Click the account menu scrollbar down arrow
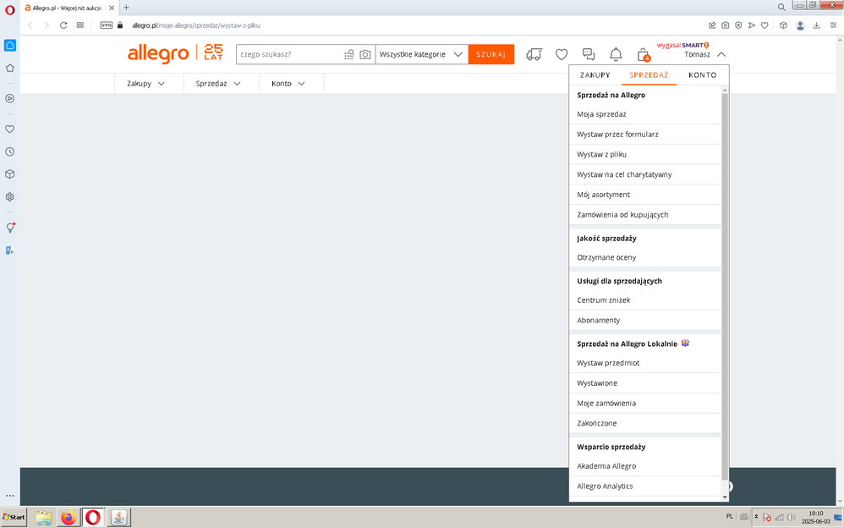Image resolution: width=844 pixels, height=528 pixels. click(x=725, y=497)
